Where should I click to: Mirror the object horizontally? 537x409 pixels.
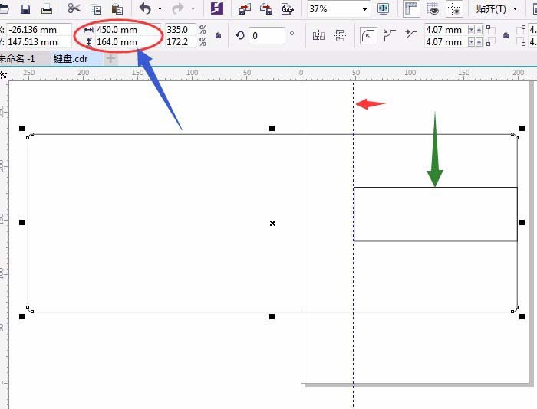click(x=318, y=35)
